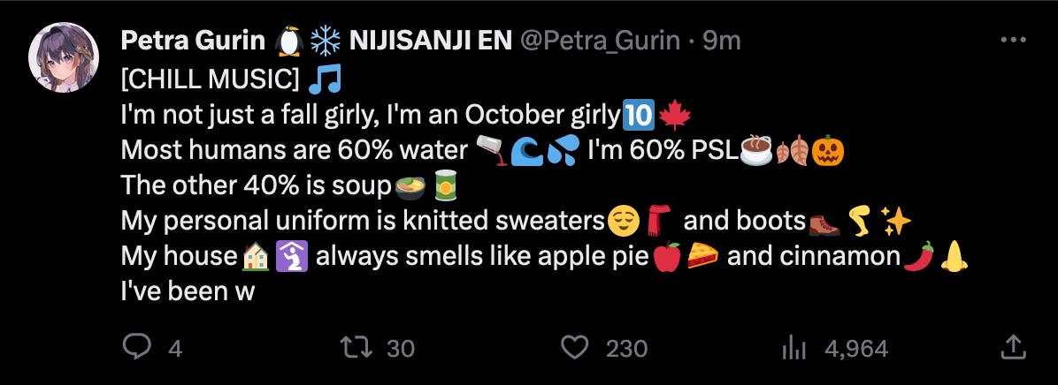Image resolution: width=1058 pixels, height=385 pixels.
Task: Click the snowflake emoji in the display name
Action: click(325, 41)
